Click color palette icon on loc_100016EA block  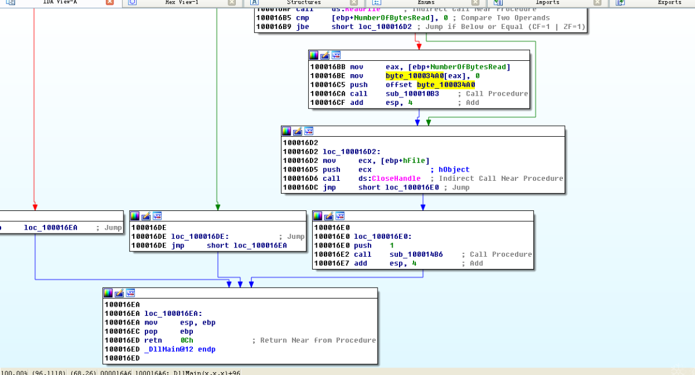[x=108, y=293]
